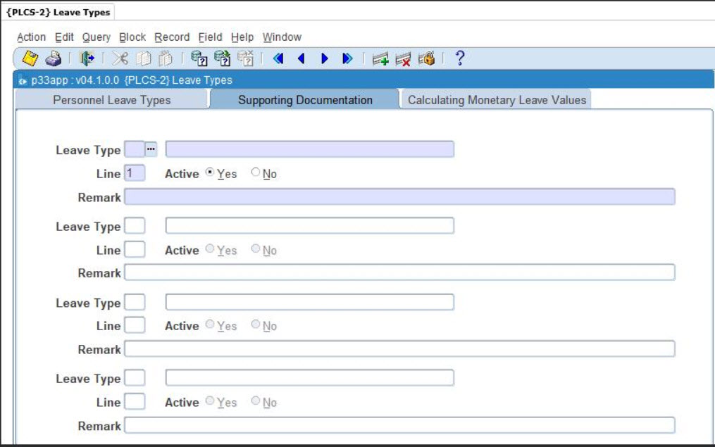The image size is (715, 447).
Task: Click the Exit door icon
Action: [x=87, y=59]
